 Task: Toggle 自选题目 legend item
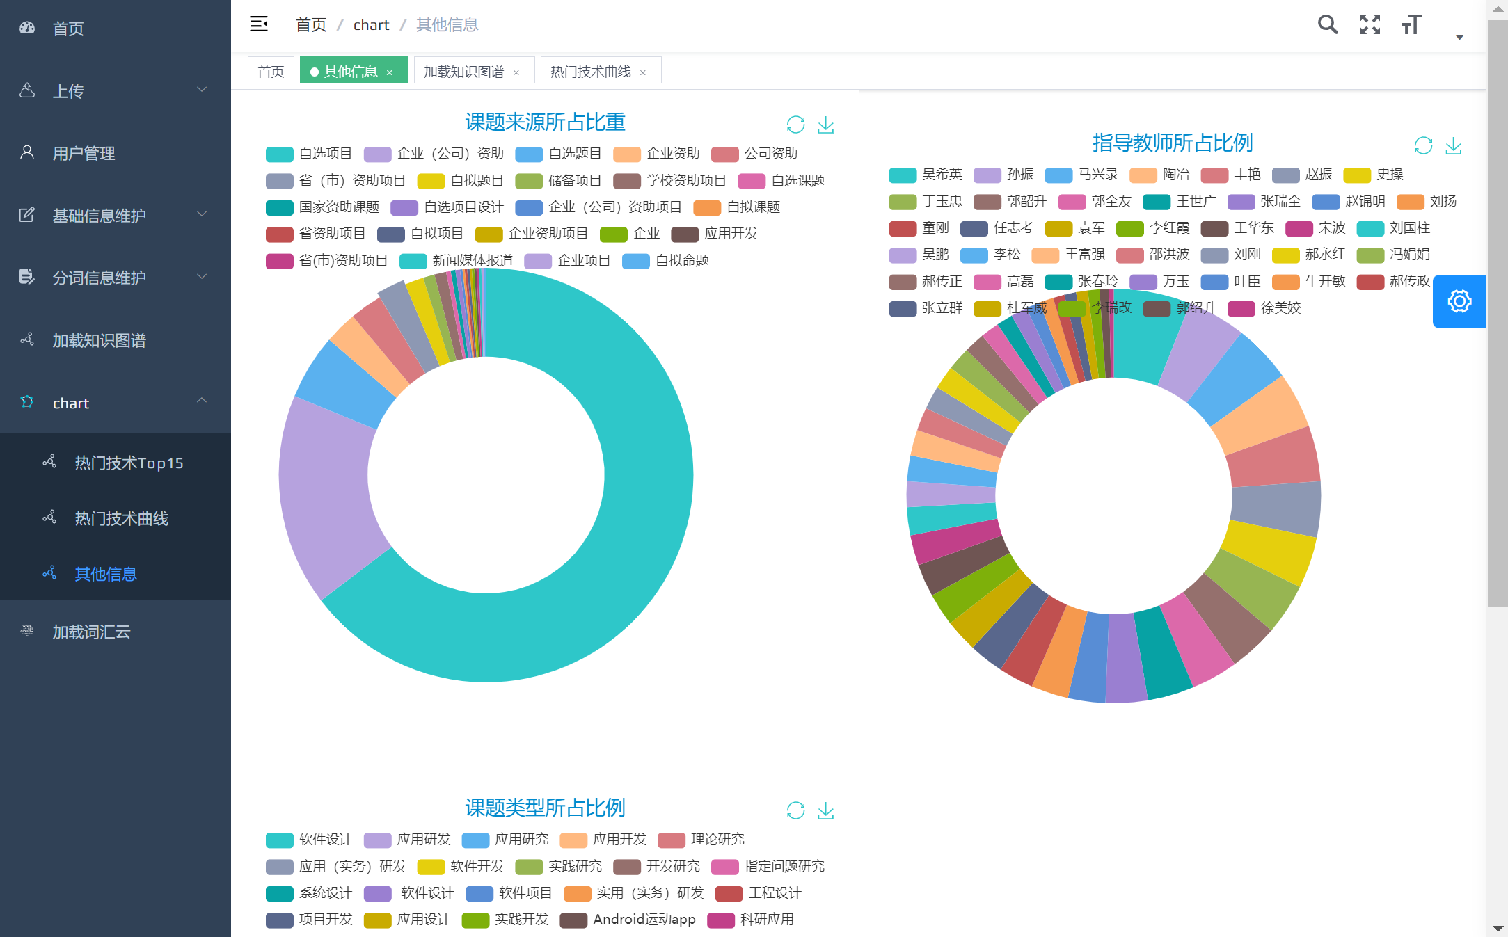(559, 154)
